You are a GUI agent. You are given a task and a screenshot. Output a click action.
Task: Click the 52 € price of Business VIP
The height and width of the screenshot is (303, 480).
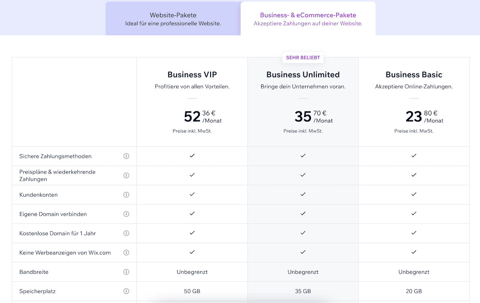pos(203,117)
